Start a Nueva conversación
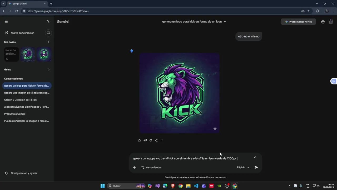This screenshot has width=337, height=190. tap(23, 33)
